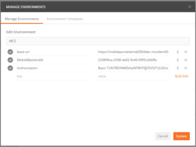This screenshot has width=196, height=147.
Task: Edit the base-url value field
Action: (133, 52)
